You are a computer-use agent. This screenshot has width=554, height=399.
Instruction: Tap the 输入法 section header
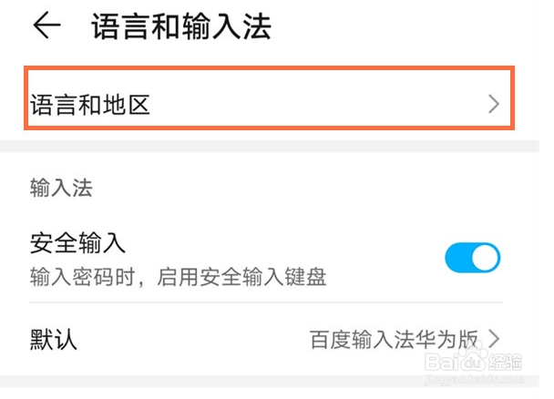pyautogui.click(x=61, y=189)
